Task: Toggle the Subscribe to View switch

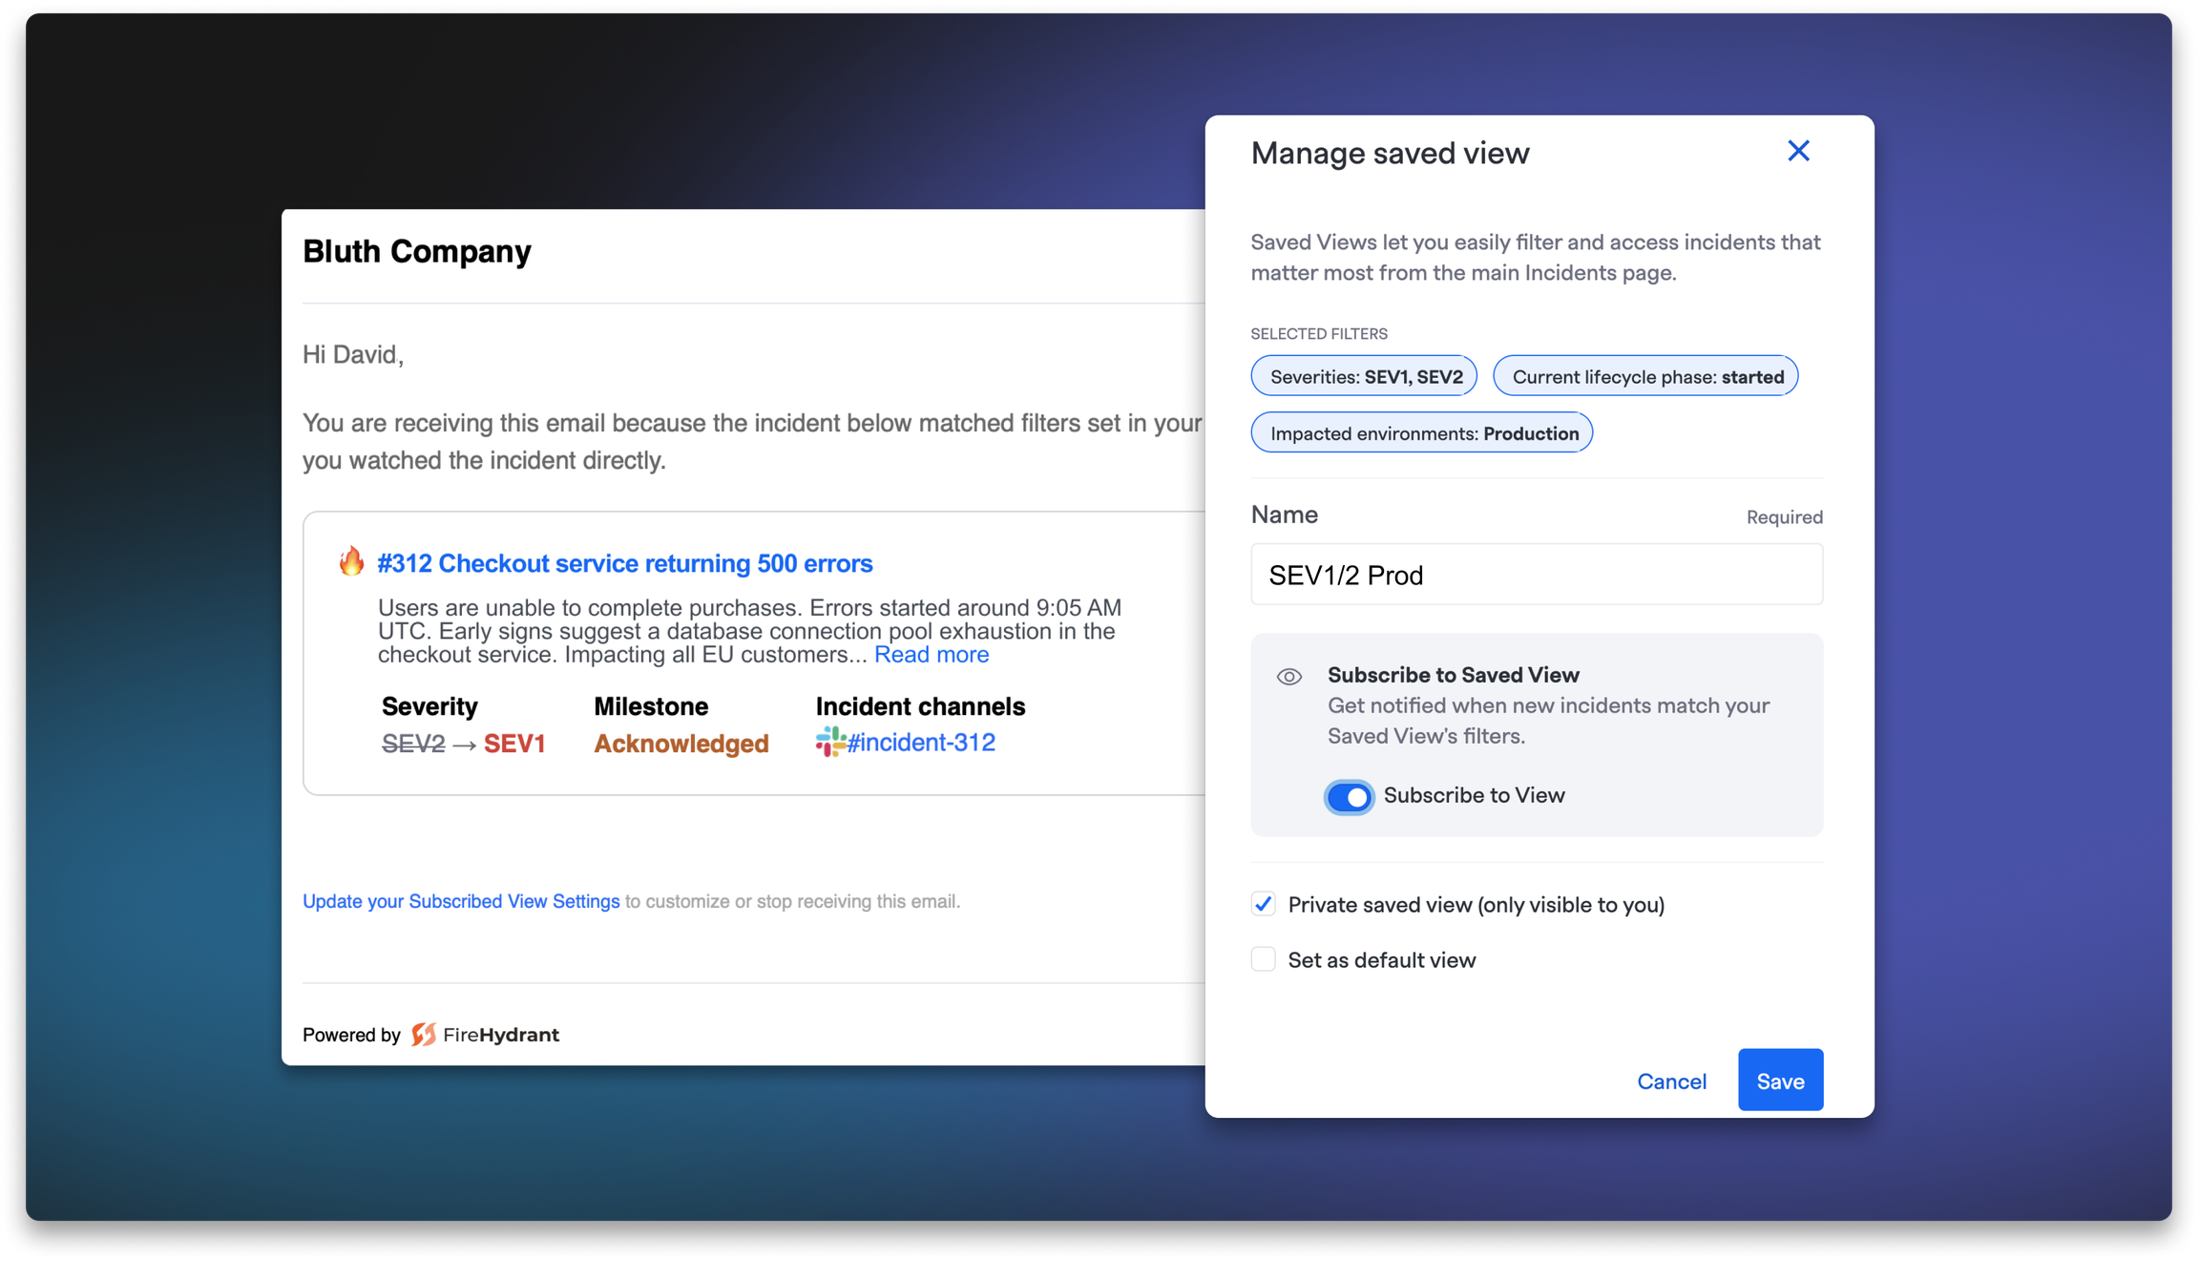Action: [1349, 796]
